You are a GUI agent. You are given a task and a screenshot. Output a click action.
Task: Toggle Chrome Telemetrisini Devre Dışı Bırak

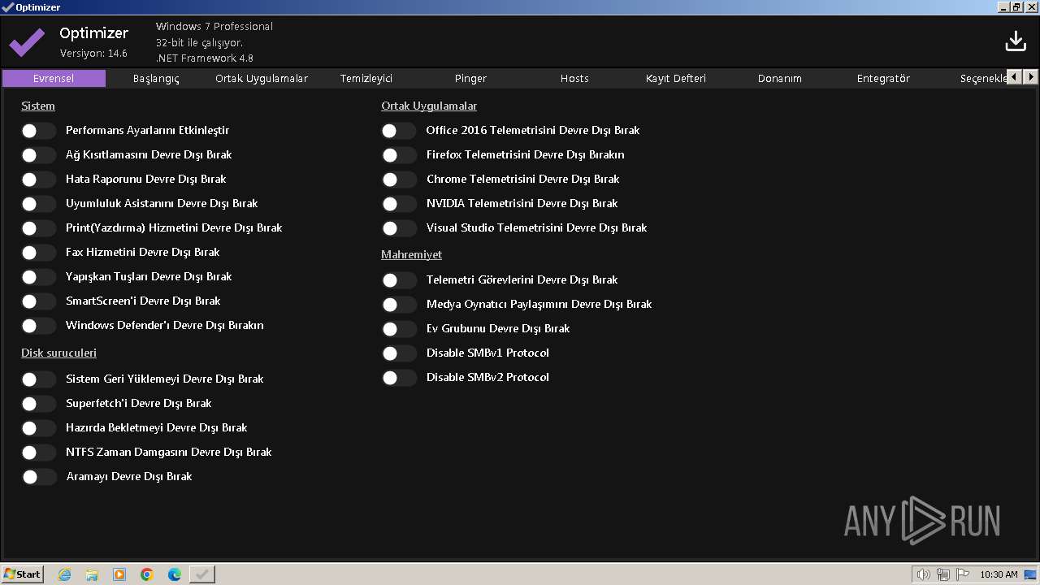tap(399, 179)
